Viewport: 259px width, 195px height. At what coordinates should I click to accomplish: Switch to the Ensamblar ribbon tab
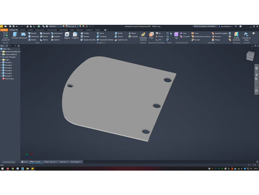(30, 30)
